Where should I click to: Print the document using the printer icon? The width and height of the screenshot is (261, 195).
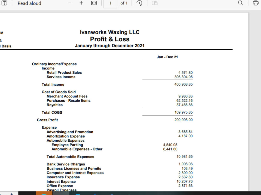pyautogui.click(x=256, y=3)
